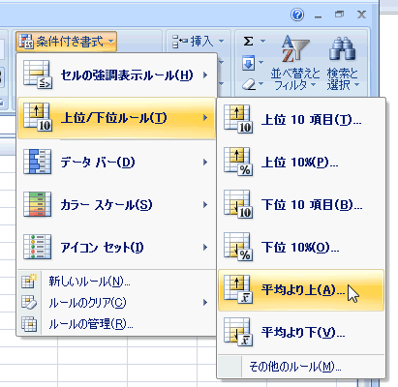Click the 下位 10% icon
The image size is (398, 387).
tap(238, 247)
